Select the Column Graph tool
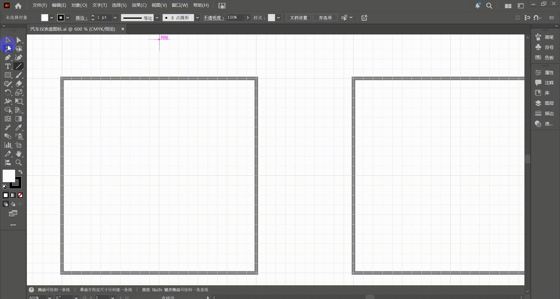 pyautogui.click(x=8, y=145)
